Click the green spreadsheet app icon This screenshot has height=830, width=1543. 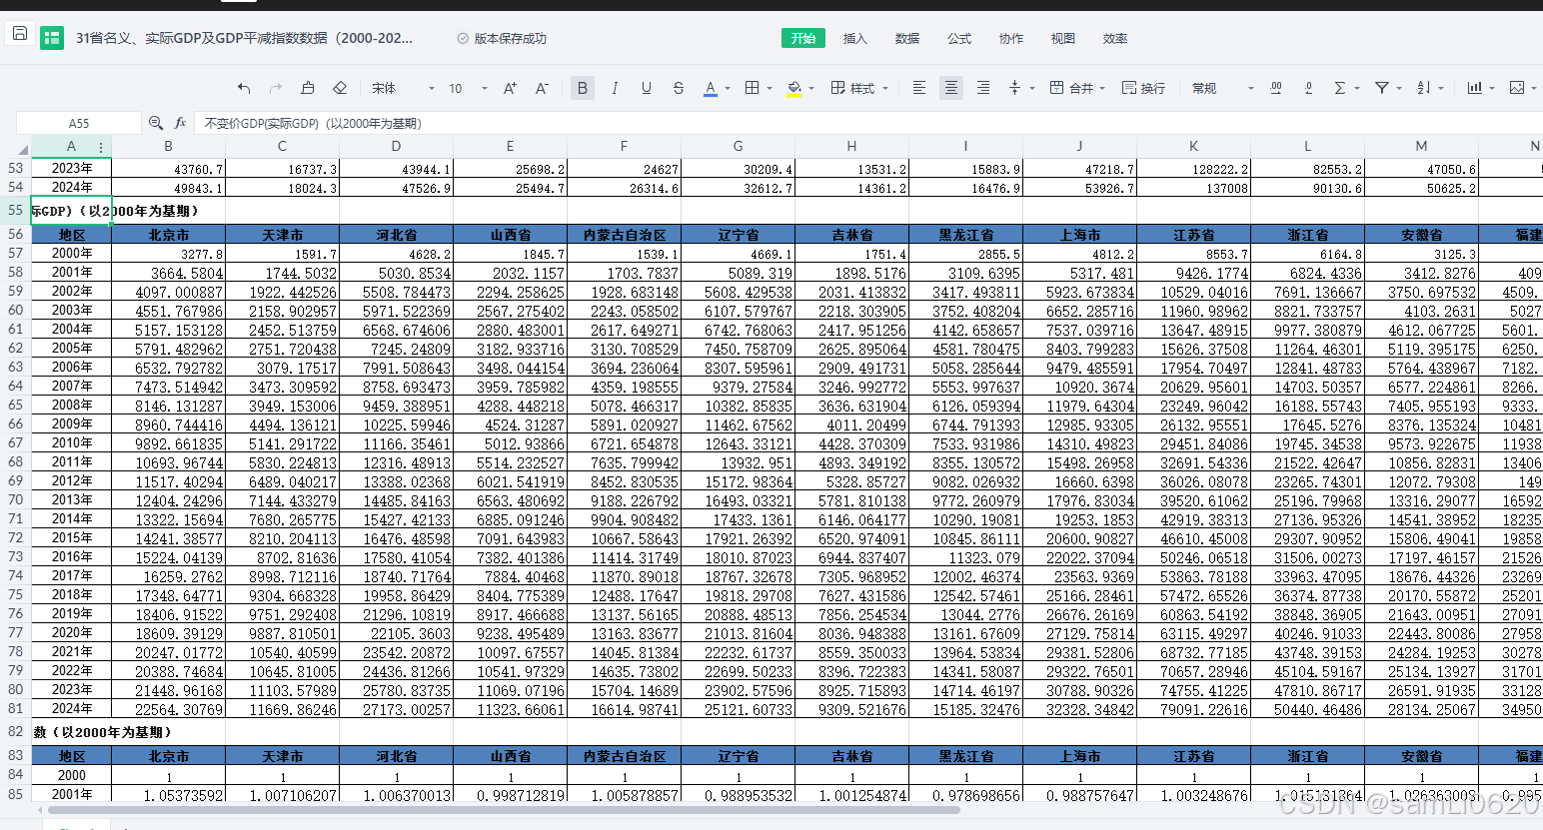click(x=52, y=38)
